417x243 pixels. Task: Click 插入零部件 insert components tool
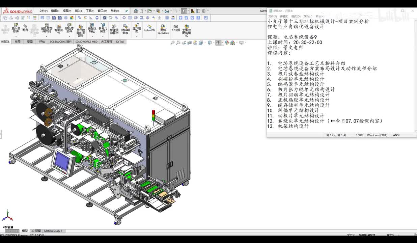pos(16,28)
